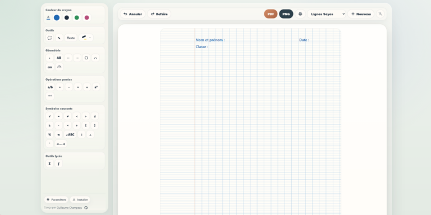The image size is (431, 215).
Task: Insert the opening bracket [ symbol
Action: coord(86,125)
